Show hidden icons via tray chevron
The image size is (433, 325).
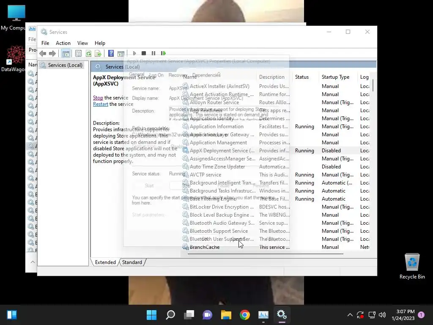point(350,315)
